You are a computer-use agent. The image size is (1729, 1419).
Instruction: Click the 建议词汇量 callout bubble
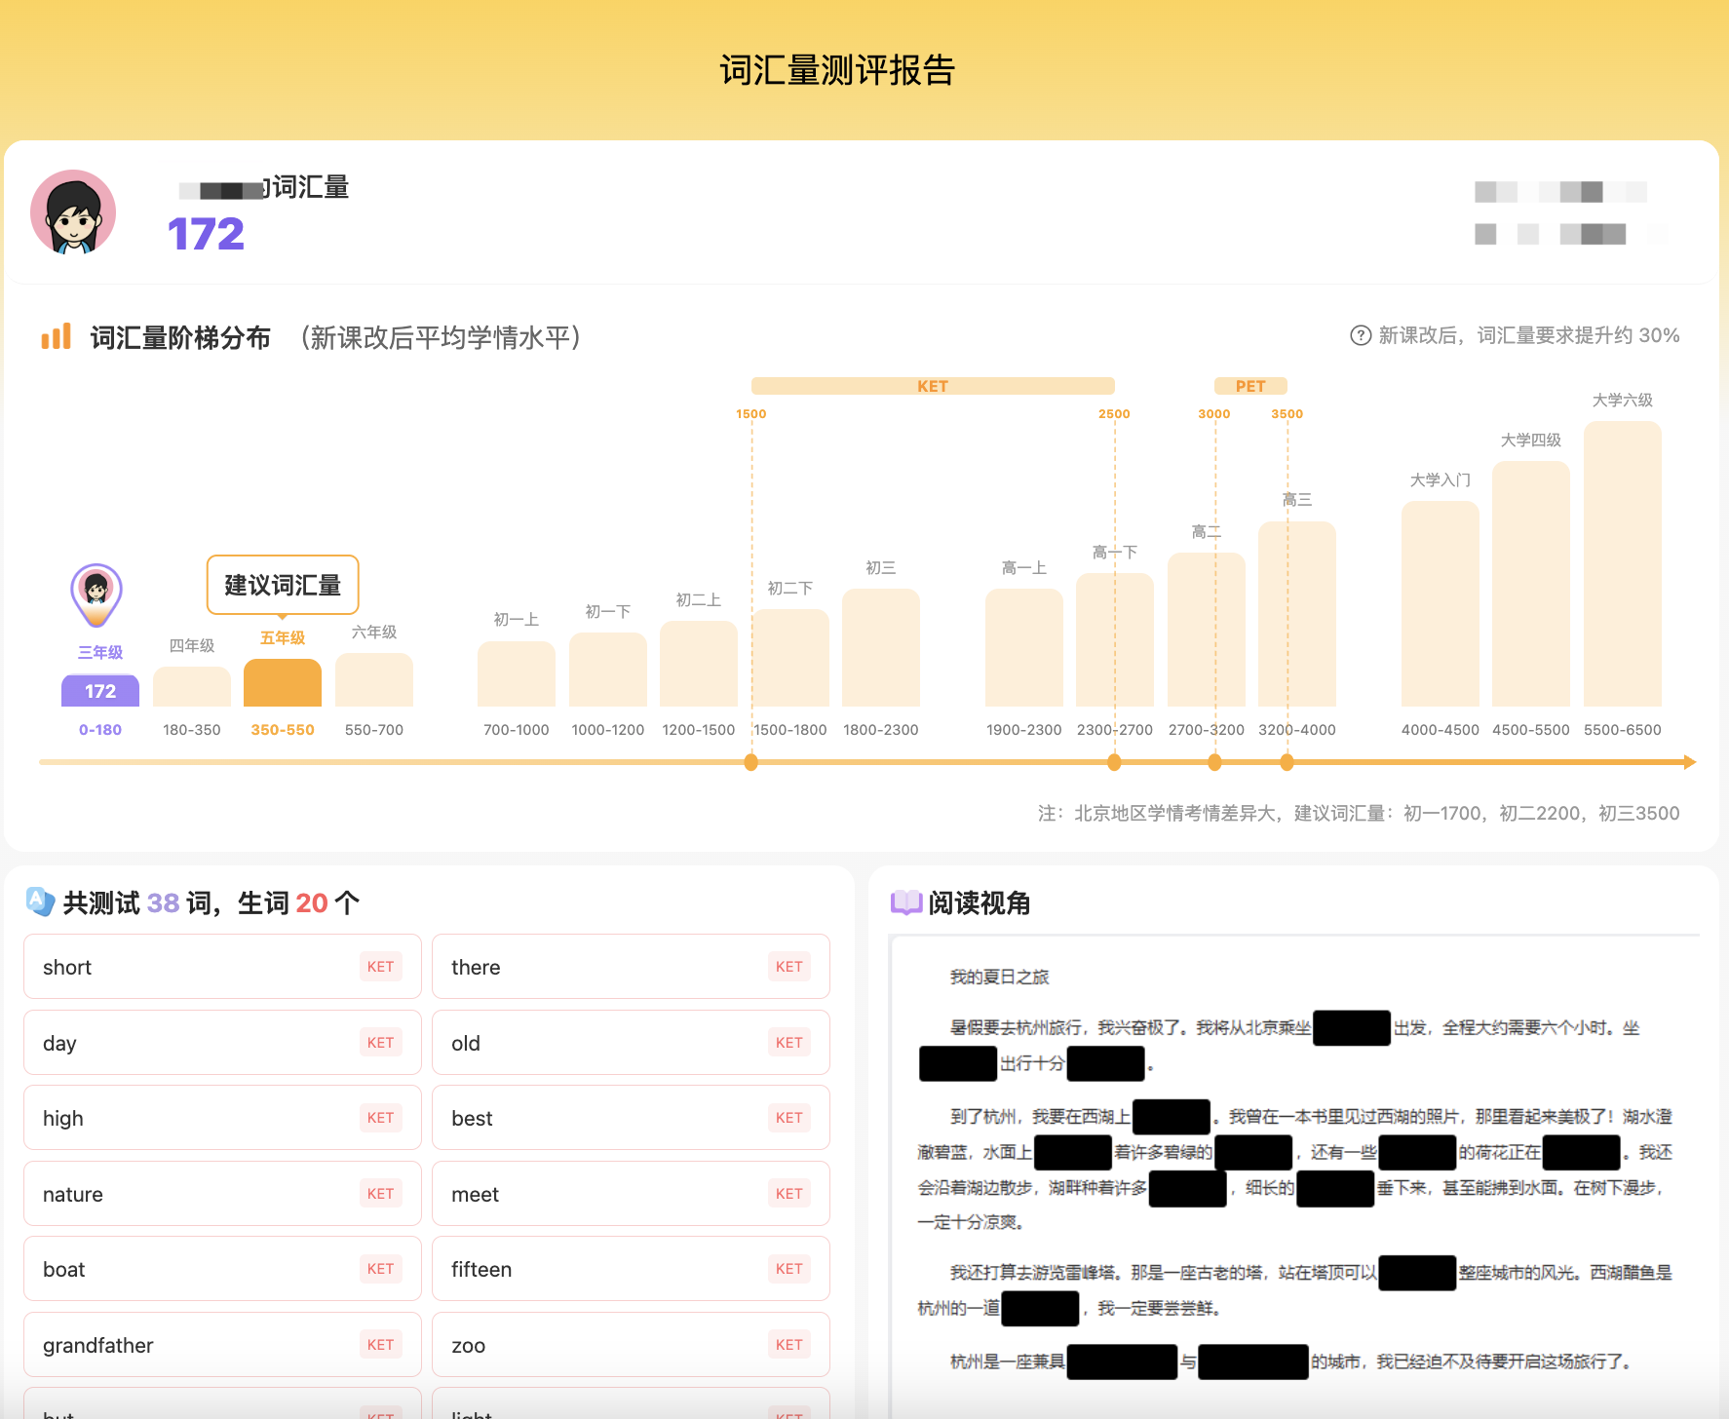coord(283,585)
